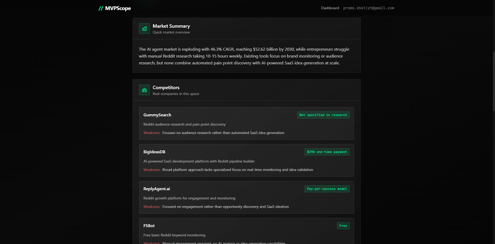Viewport: 495px width, 244px height.
Task: Click the 'Quick market overview' subtitle
Action: (171, 32)
